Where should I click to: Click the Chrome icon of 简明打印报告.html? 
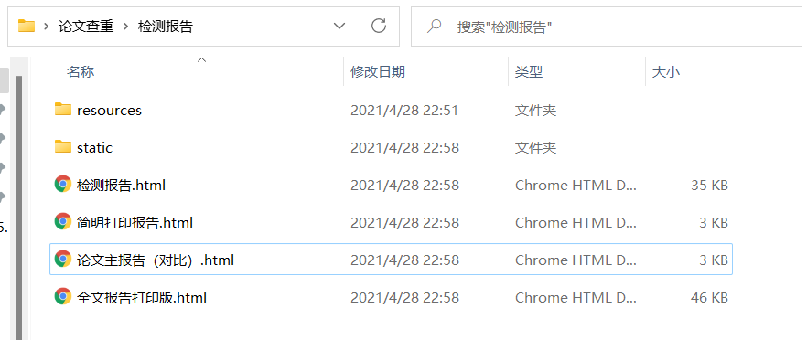[63, 222]
